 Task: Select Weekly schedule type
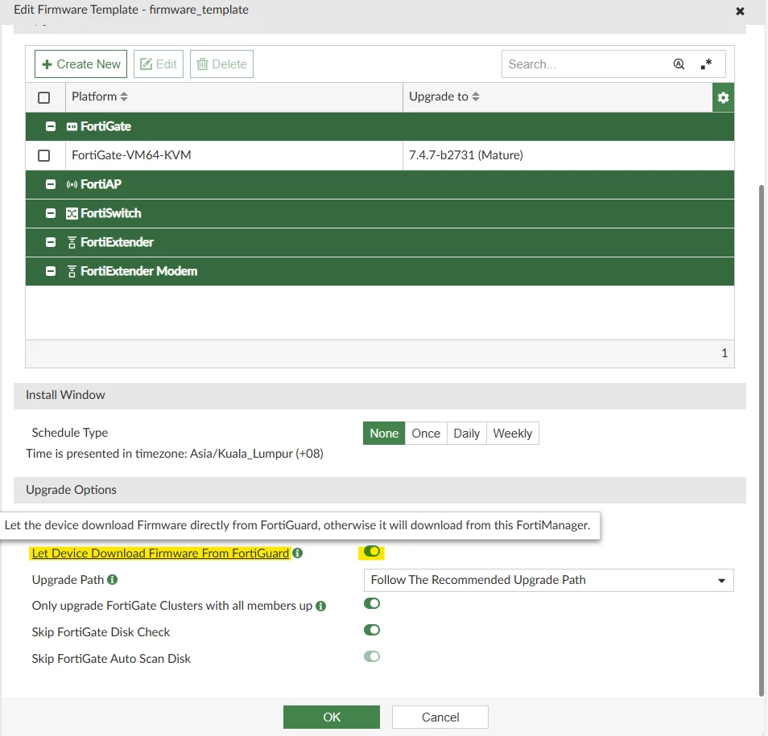512,434
